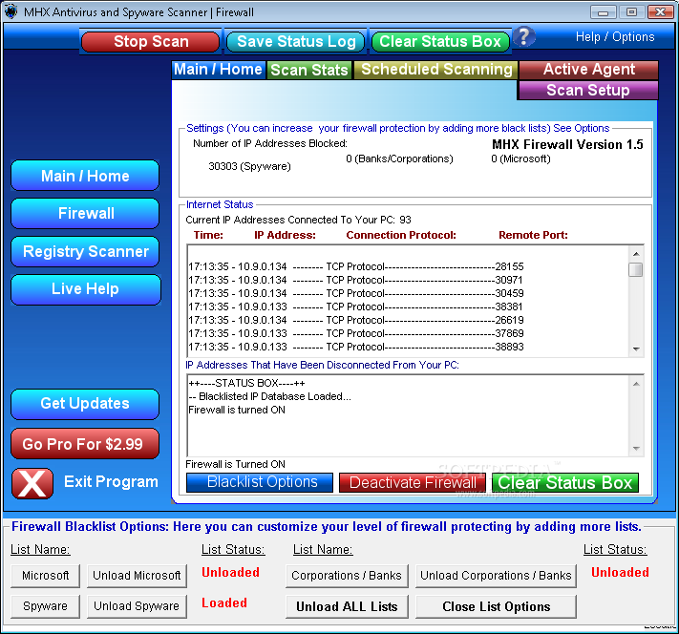The height and width of the screenshot is (634, 679).
Task: Open Help / Options
Action: tap(615, 37)
